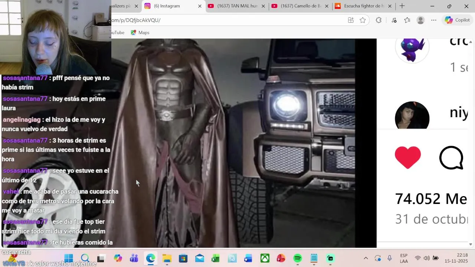Open the Mail app in the taskbar
Image resolution: width=475 pixels, height=267 pixels.
coord(200,258)
